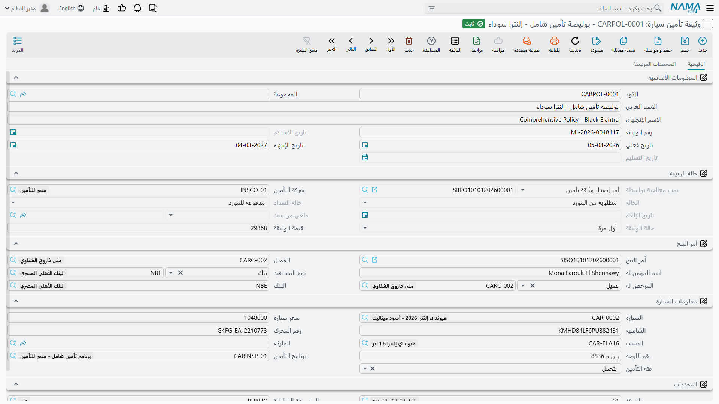This screenshot has height=404, width=719.
Task: Click the مسوده (Draft) toolbar icon
Action: tap(597, 41)
